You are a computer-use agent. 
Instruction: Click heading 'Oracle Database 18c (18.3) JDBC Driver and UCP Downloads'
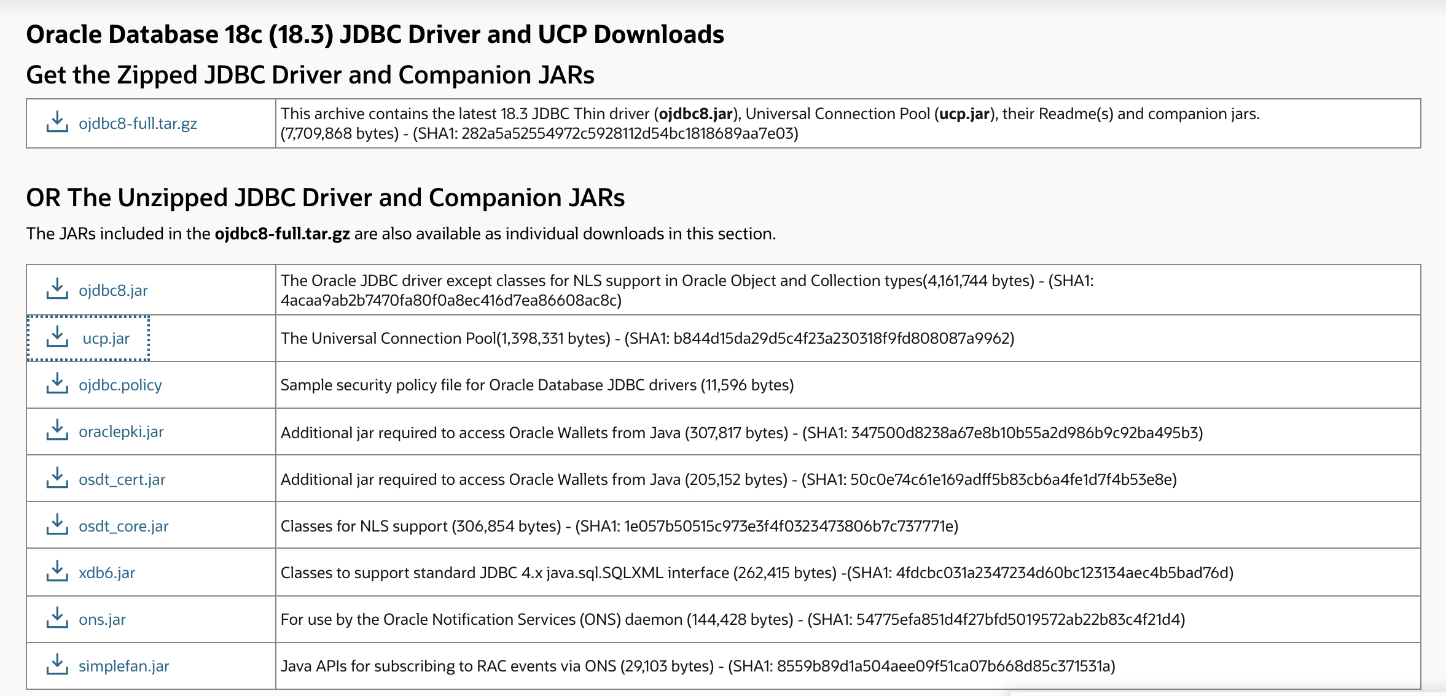(375, 34)
